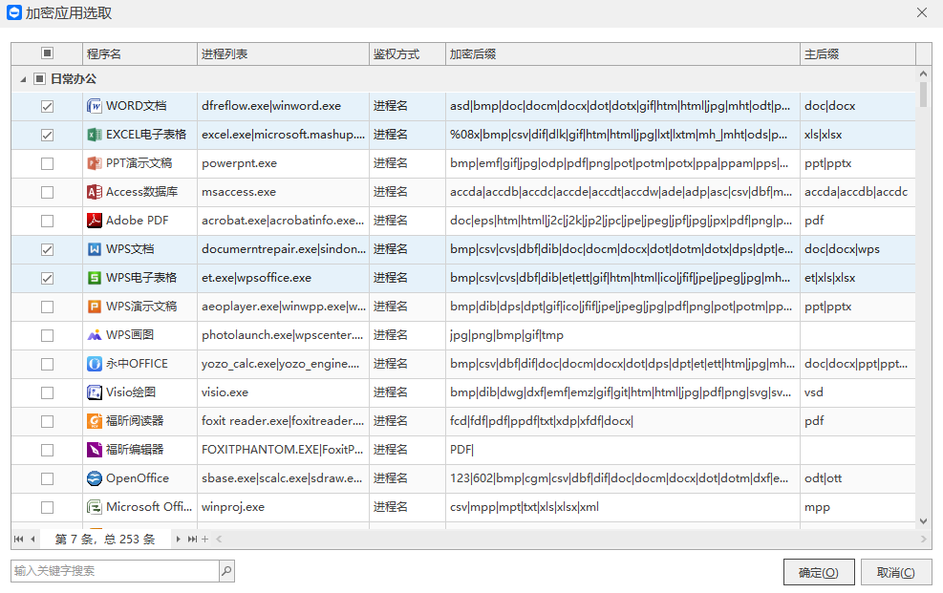Check the PPT演示文稿 checkbox
Image resolution: width=943 pixels, height=593 pixels.
pyautogui.click(x=47, y=163)
